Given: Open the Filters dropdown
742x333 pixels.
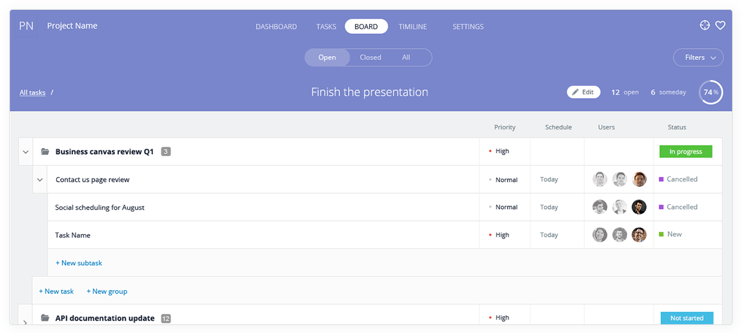Looking at the screenshot, I should click(699, 57).
